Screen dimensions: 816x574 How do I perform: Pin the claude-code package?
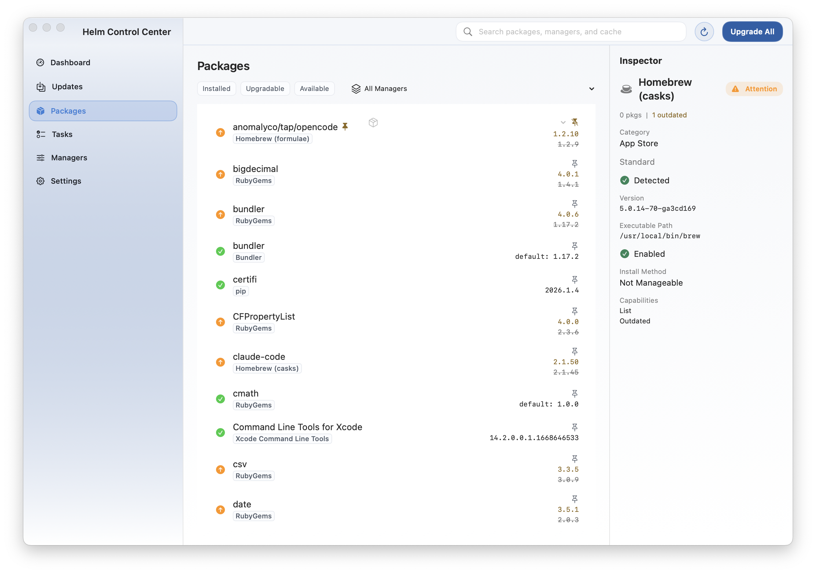click(x=575, y=351)
